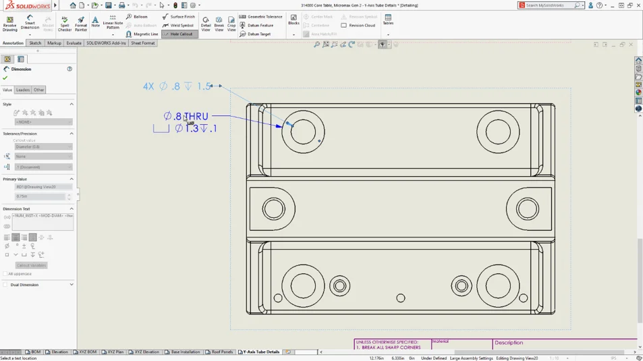Add a Balloon annotation
643x361 pixels.
(x=137, y=17)
